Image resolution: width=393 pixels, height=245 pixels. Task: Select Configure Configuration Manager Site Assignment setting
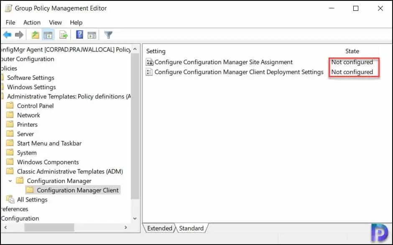click(x=223, y=62)
